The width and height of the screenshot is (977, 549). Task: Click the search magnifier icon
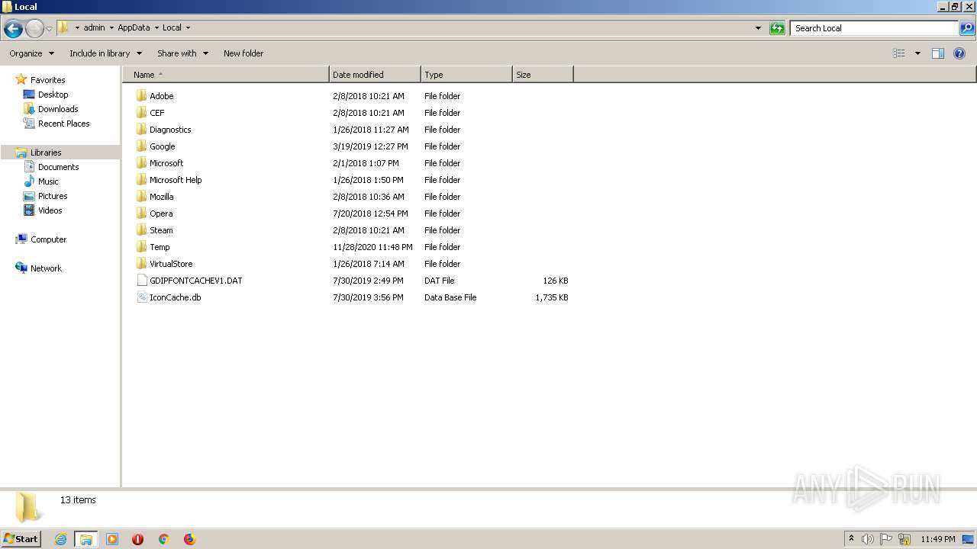[x=967, y=28]
